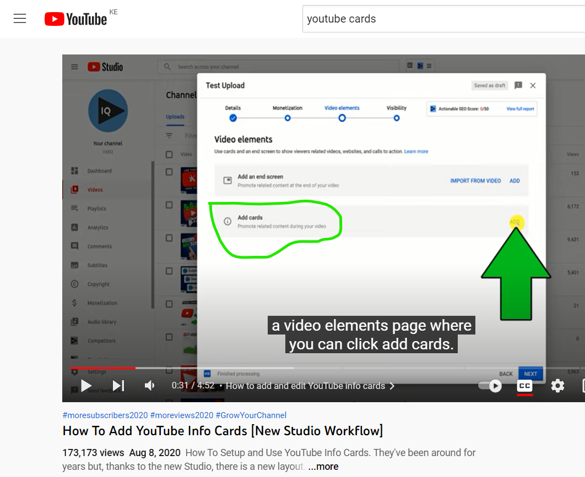
Task: Click the Monetization dollar icon in sidebar
Action: pos(74,303)
